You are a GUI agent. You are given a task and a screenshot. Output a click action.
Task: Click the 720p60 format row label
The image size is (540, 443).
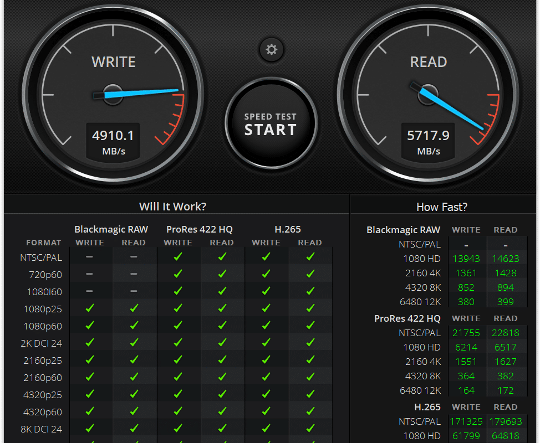45,275
